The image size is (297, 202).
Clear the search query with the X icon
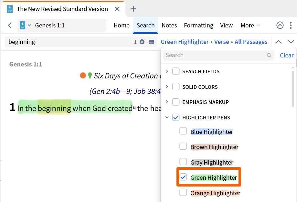click(142, 42)
